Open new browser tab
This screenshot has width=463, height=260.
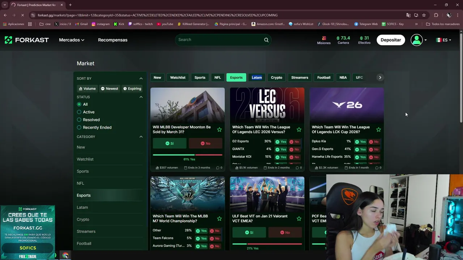[70, 5]
